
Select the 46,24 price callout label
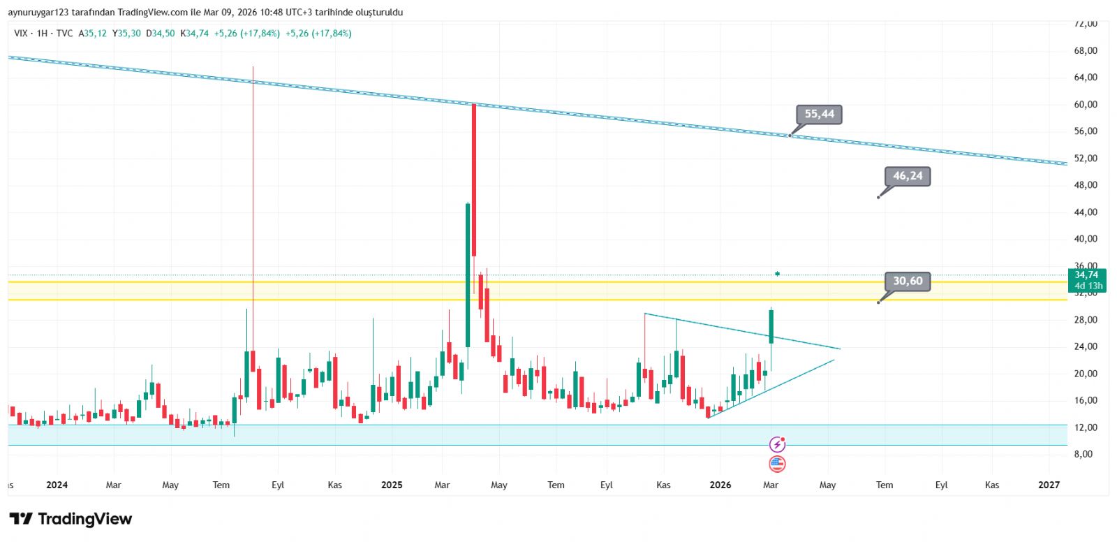point(907,176)
